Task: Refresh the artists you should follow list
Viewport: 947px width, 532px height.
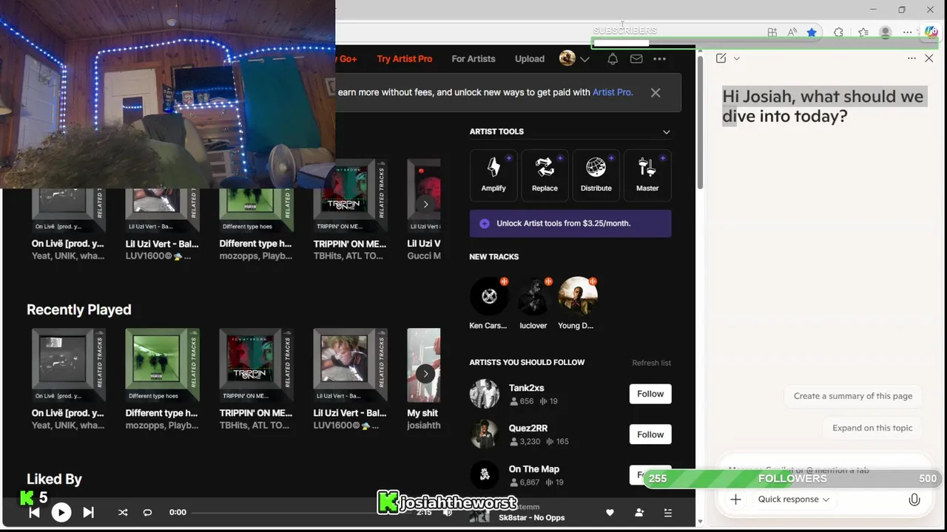Action: tap(651, 363)
